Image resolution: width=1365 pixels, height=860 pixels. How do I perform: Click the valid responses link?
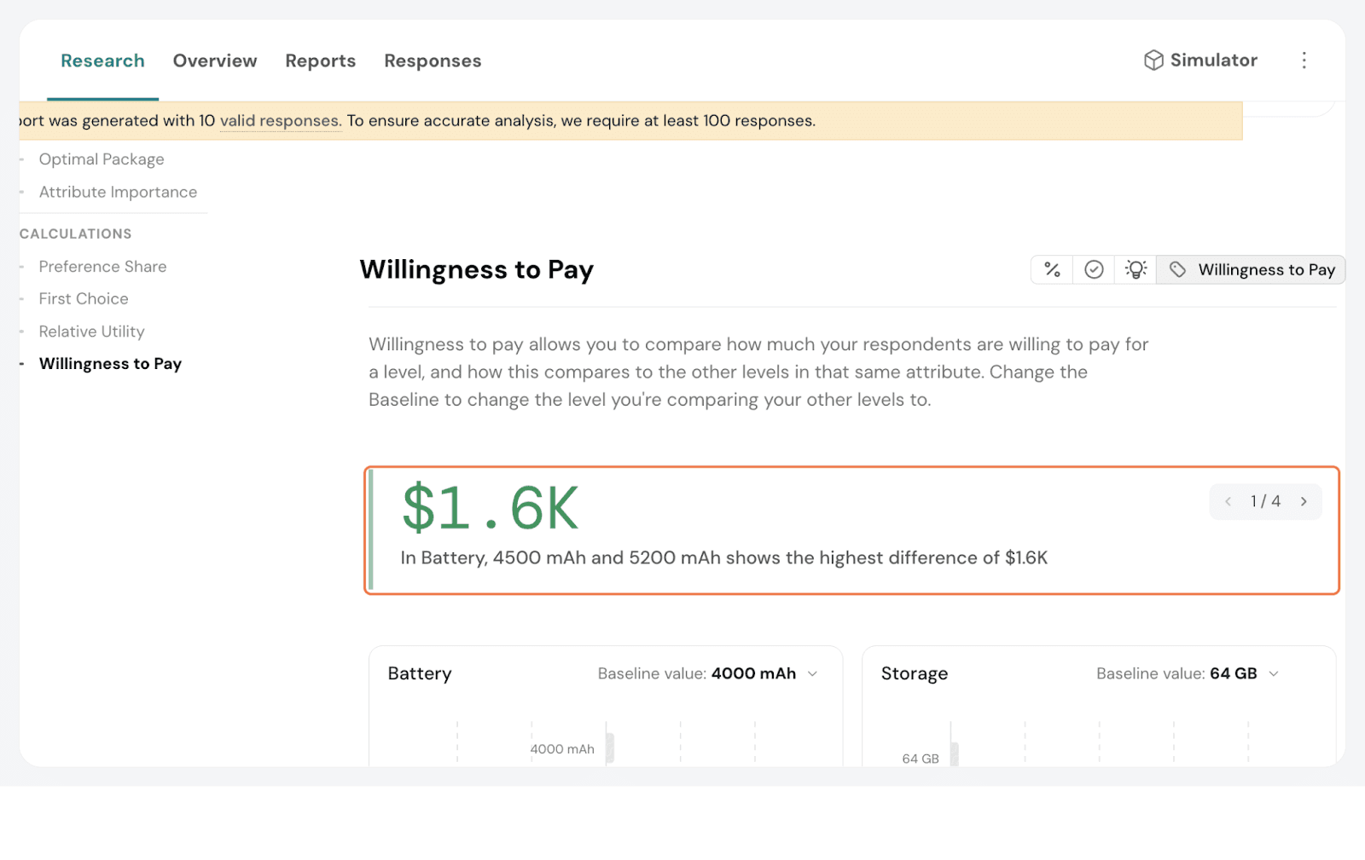pyautogui.click(x=280, y=121)
